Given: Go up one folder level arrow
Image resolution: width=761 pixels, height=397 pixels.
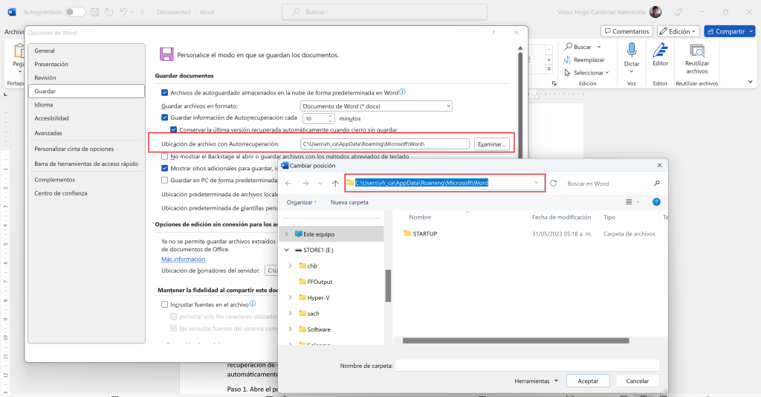Looking at the screenshot, I should (x=335, y=184).
